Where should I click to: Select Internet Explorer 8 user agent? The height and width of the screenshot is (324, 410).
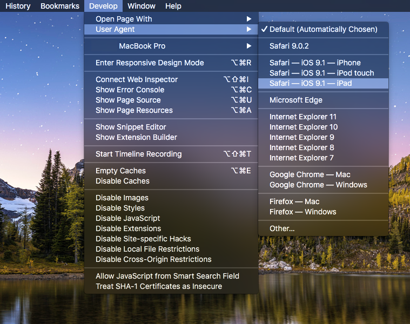323,147
